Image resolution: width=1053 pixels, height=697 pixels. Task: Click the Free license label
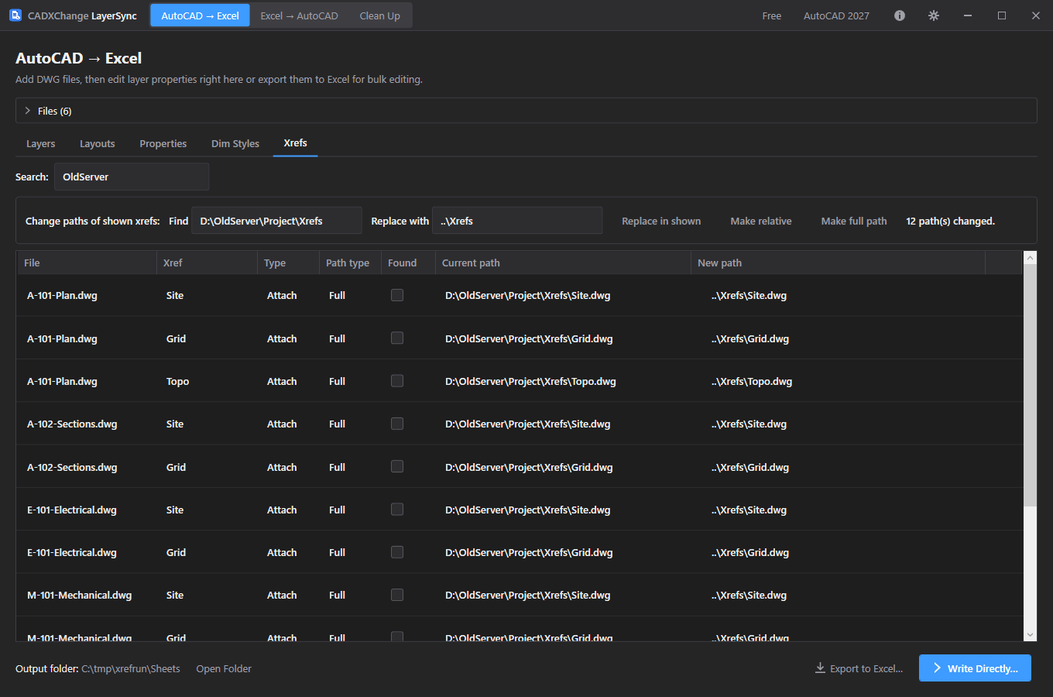(x=772, y=15)
